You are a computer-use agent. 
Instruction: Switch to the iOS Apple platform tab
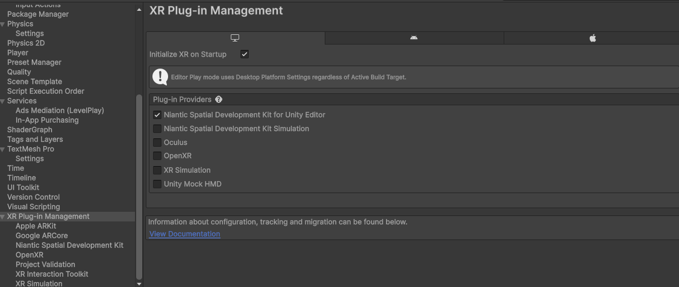pyautogui.click(x=592, y=38)
